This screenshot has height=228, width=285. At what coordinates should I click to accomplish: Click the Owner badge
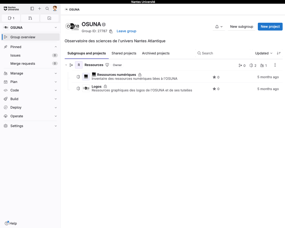117,65
